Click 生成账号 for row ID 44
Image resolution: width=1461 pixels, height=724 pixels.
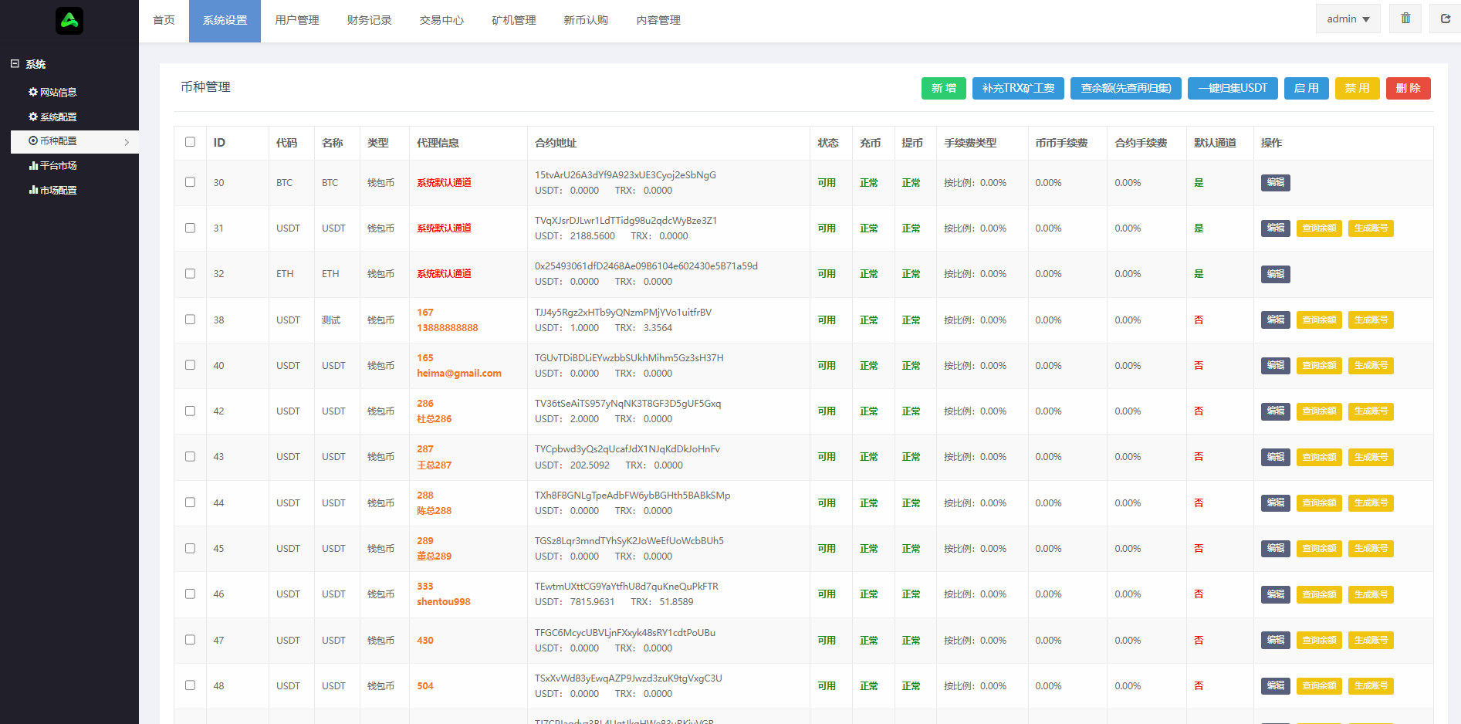[x=1371, y=502]
